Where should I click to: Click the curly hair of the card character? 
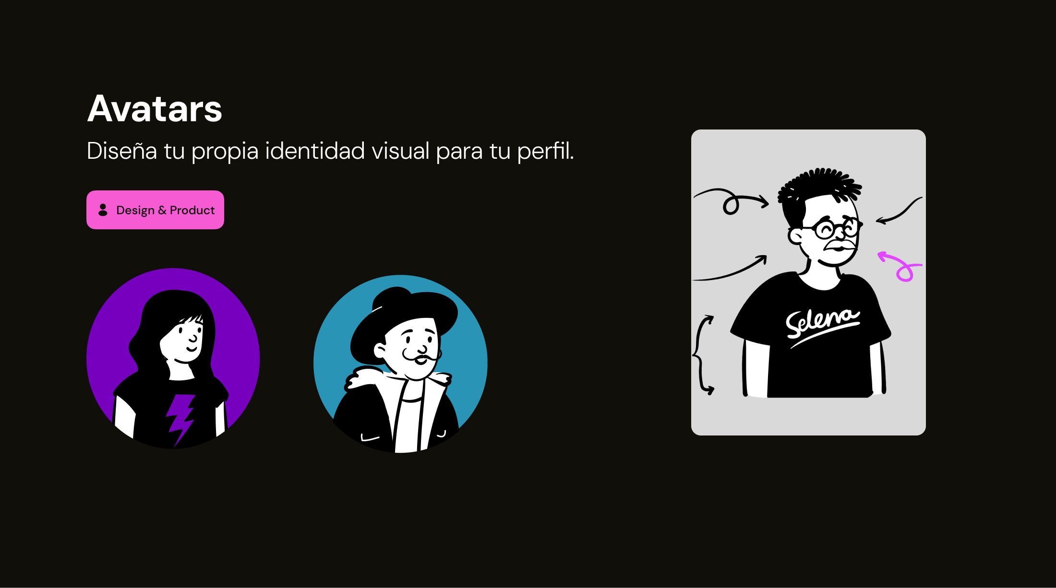coord(820,188)
